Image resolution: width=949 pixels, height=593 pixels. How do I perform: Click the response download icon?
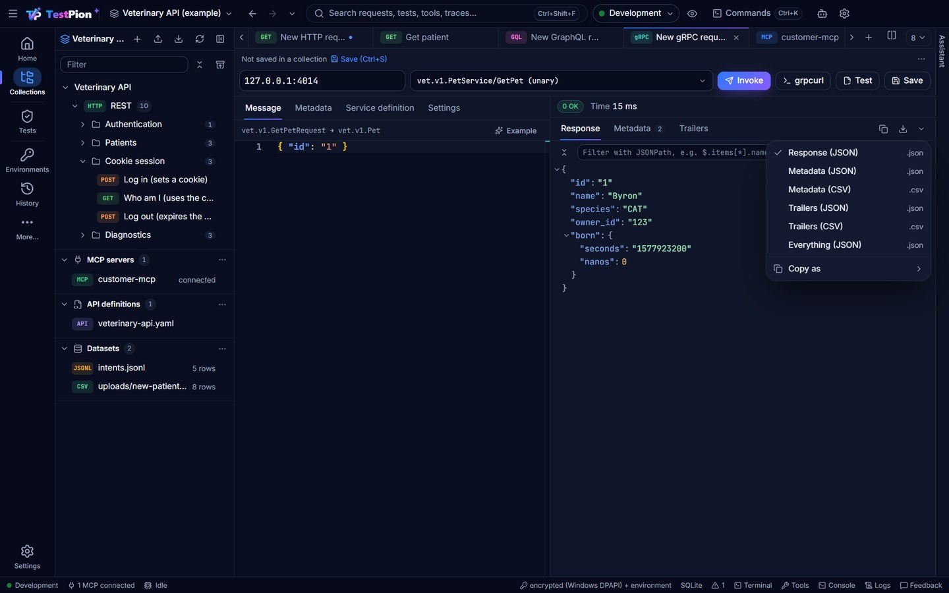coord(903,129)
